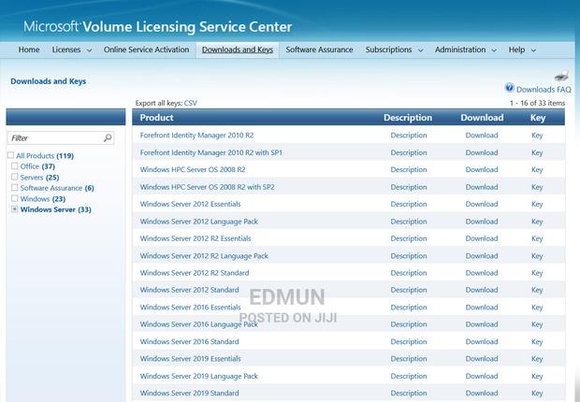Click the Downloads FAQ link
The width and height of the screenshot is (580, 402).
pos(544,90)
